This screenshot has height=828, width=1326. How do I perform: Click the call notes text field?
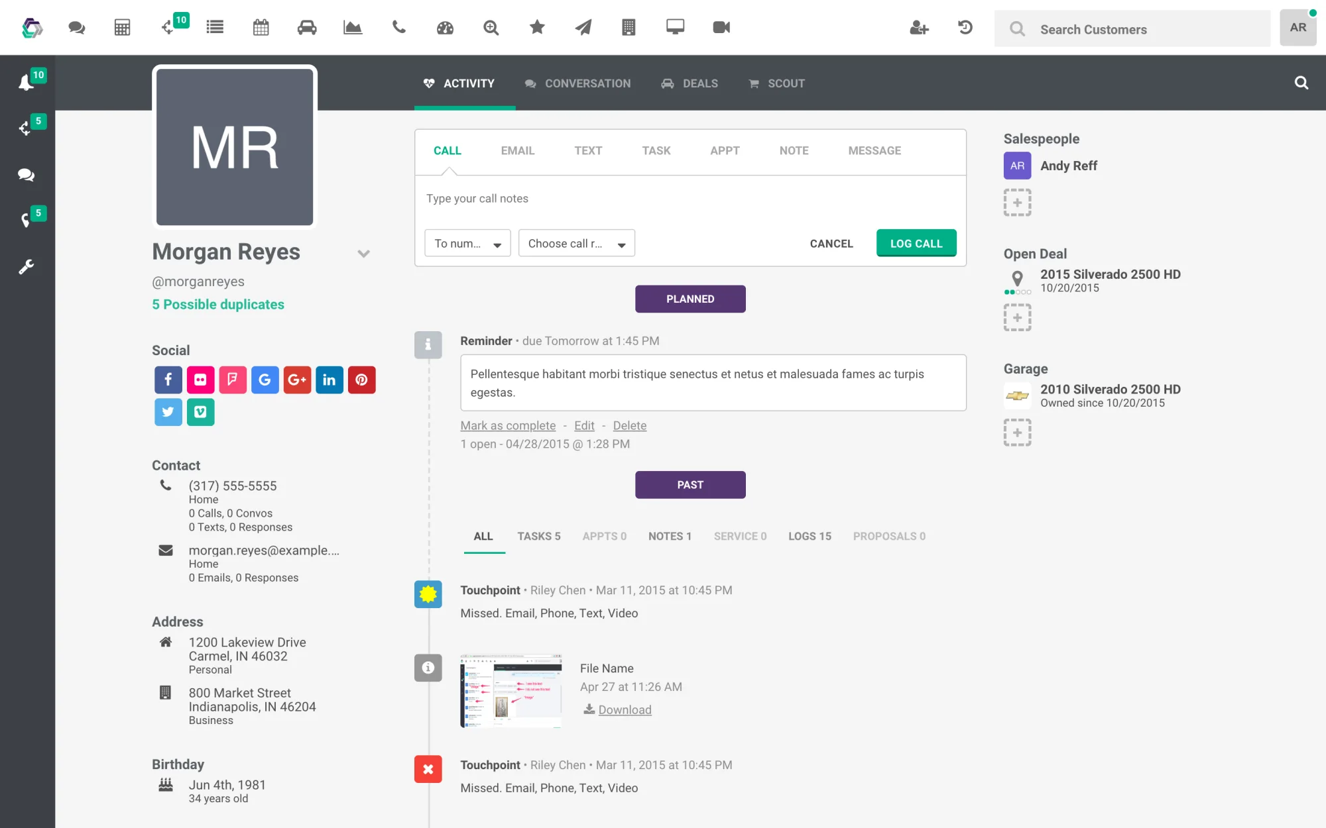(690, 199)
